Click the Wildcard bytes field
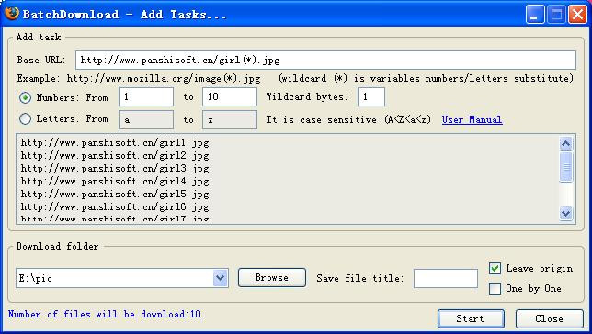The image size is (592, 334). coord(371,97)
